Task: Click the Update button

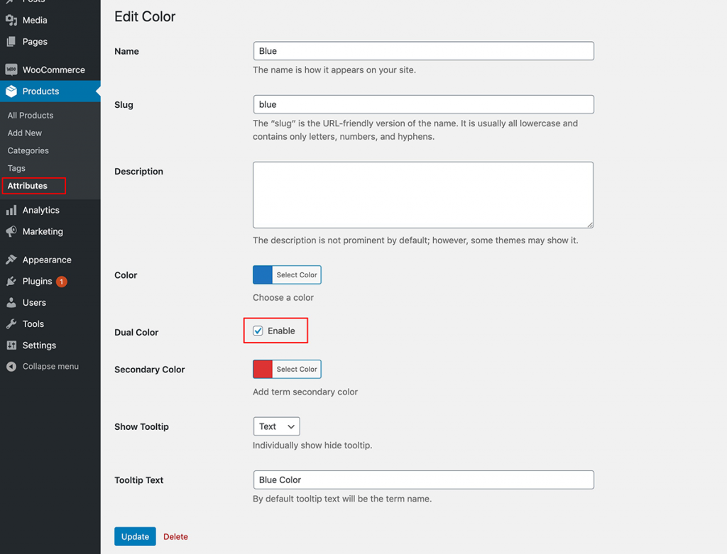Action: pos(135,536)
